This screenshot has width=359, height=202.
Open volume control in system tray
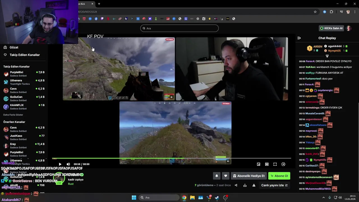point(340,198)
